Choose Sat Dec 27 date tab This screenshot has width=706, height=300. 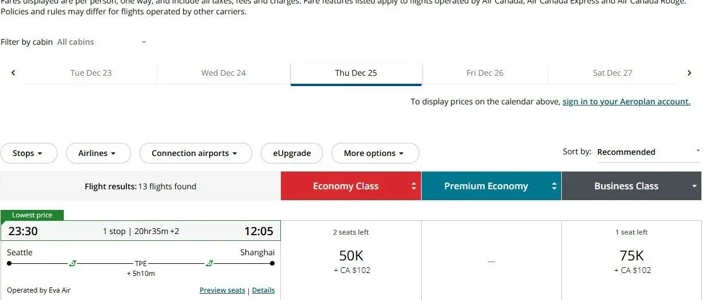click(x=612, y=73)
